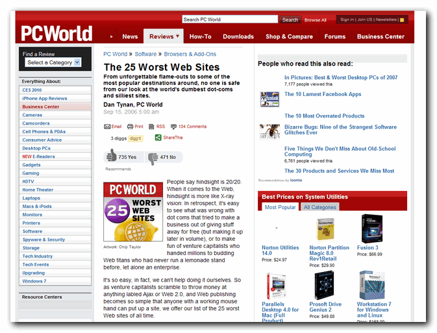Open Workstation 7 for Windows link
Image resolution: width=437 pixels, height=333 pixels.
click(374, 310)
